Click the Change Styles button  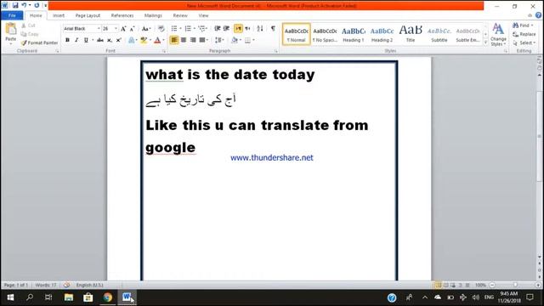pos(498,34)
